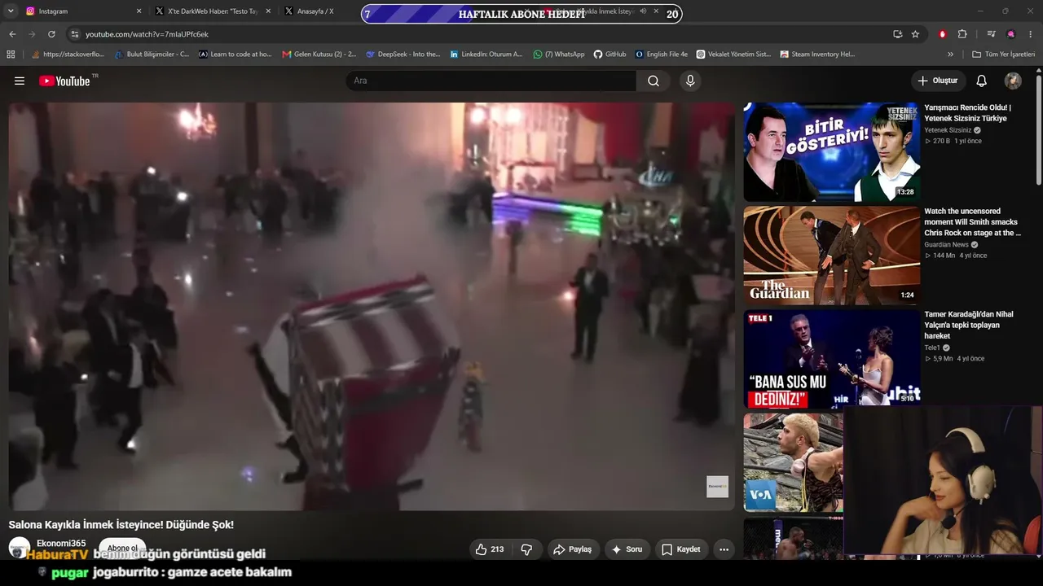Open the Ekonomi365 channel name
Screen dimensions: 1043x586
(61, 544)
